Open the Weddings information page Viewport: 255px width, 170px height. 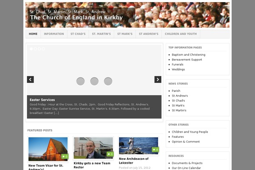178,69
